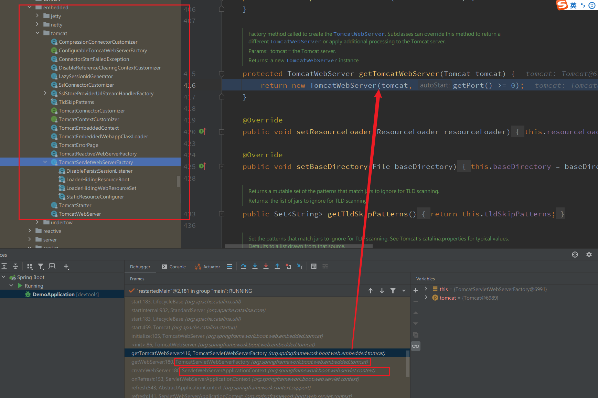
Task: Expand the netty package folder
Action: click(37, 24)
